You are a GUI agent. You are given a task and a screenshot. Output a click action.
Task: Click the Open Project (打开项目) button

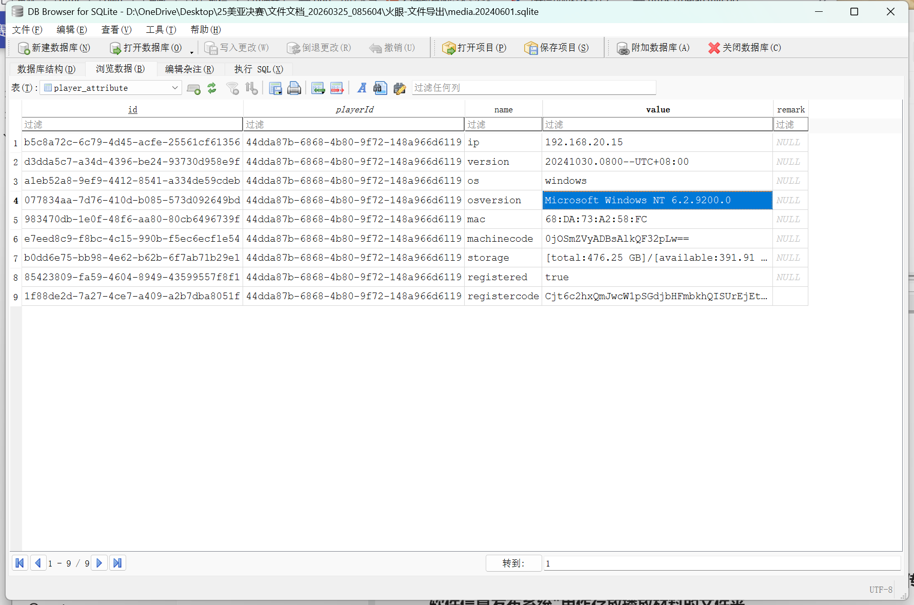point(474,48)
